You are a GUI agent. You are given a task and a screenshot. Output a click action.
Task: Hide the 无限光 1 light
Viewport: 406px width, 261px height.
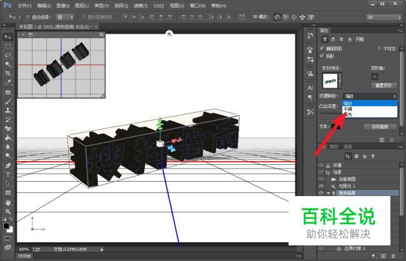321,186
